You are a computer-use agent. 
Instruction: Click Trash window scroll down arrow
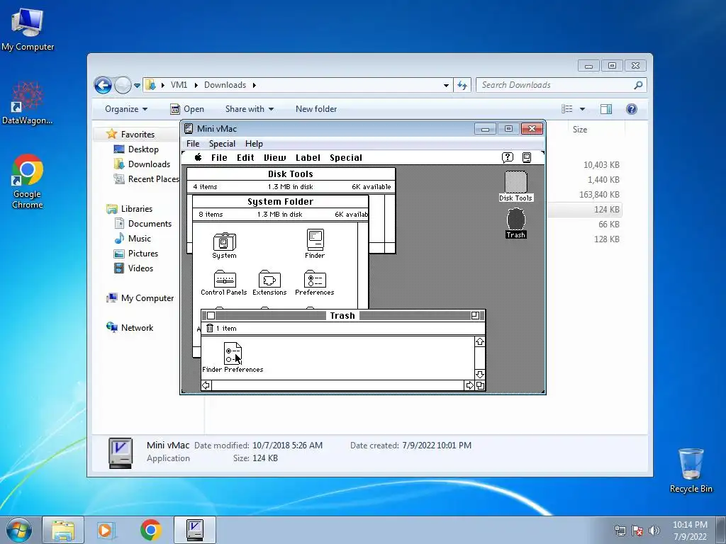480,374
